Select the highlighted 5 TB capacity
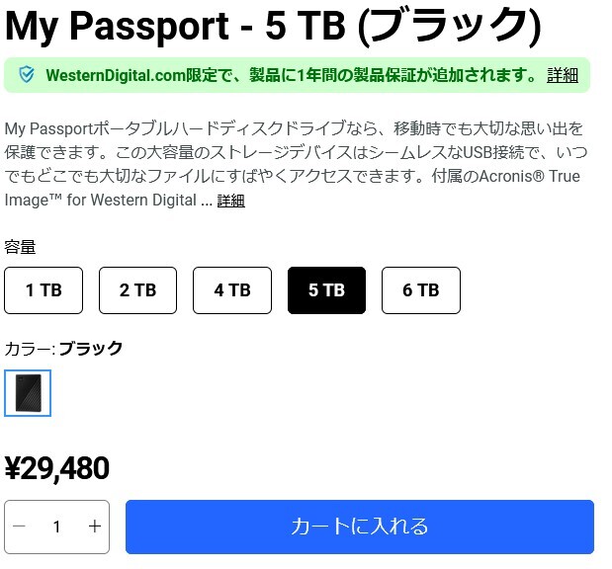 pos(326,290)
